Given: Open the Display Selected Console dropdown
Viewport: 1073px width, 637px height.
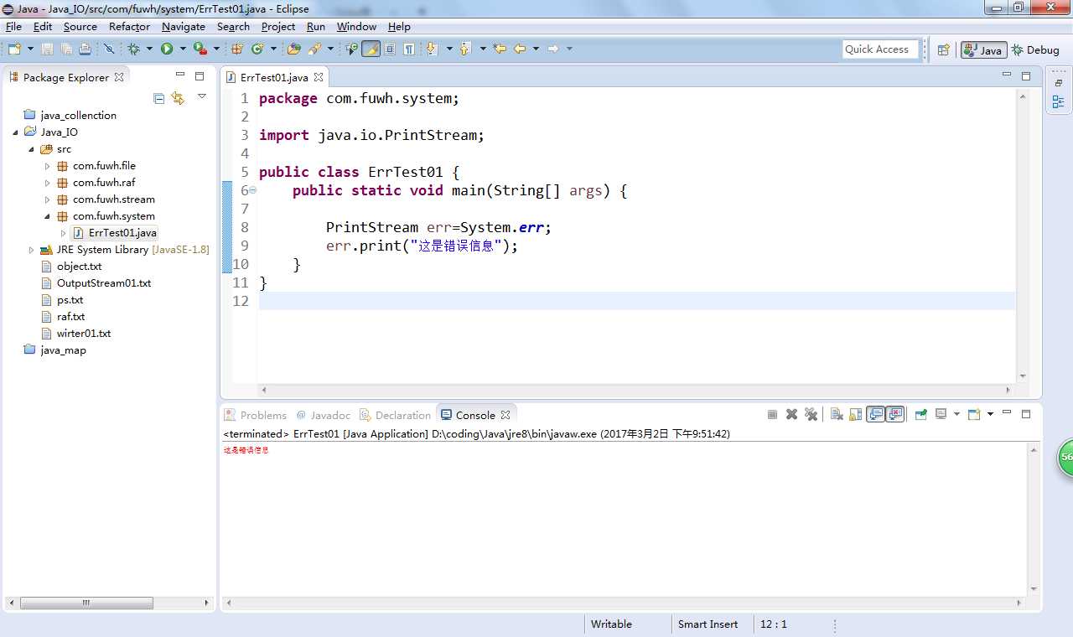Looking at the screenshot, I should (x=956, y=414).
